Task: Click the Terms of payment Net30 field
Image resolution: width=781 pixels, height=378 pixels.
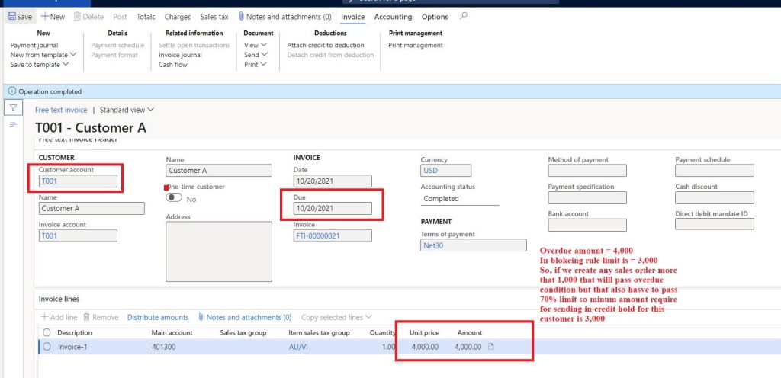Action: pos(473,245)
